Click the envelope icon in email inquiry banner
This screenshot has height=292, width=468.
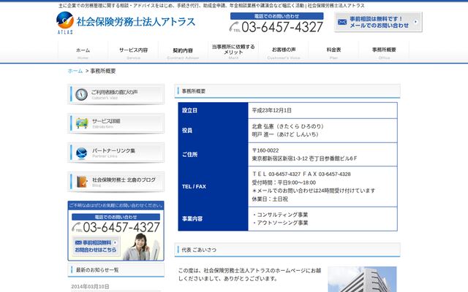342,22
